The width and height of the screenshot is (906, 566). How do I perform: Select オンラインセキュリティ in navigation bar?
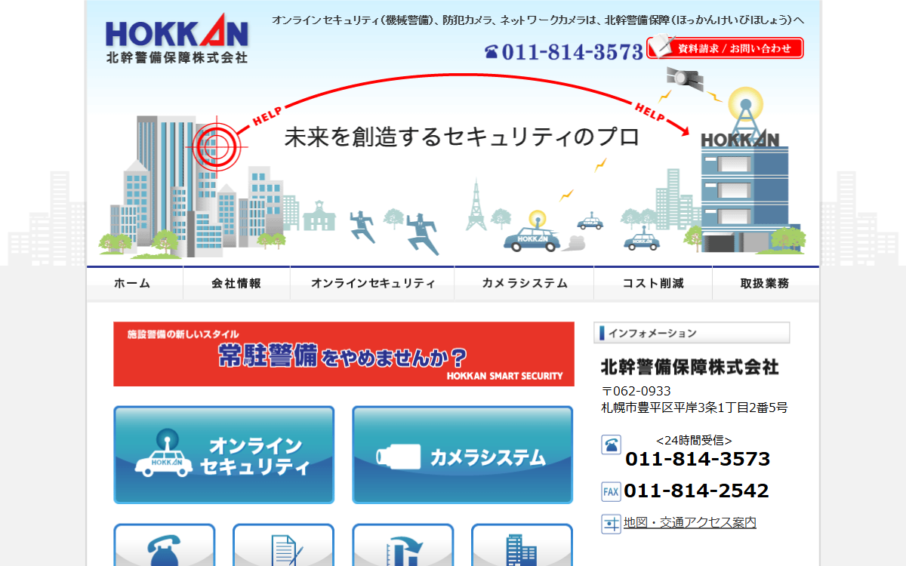[x=372, y=284]
